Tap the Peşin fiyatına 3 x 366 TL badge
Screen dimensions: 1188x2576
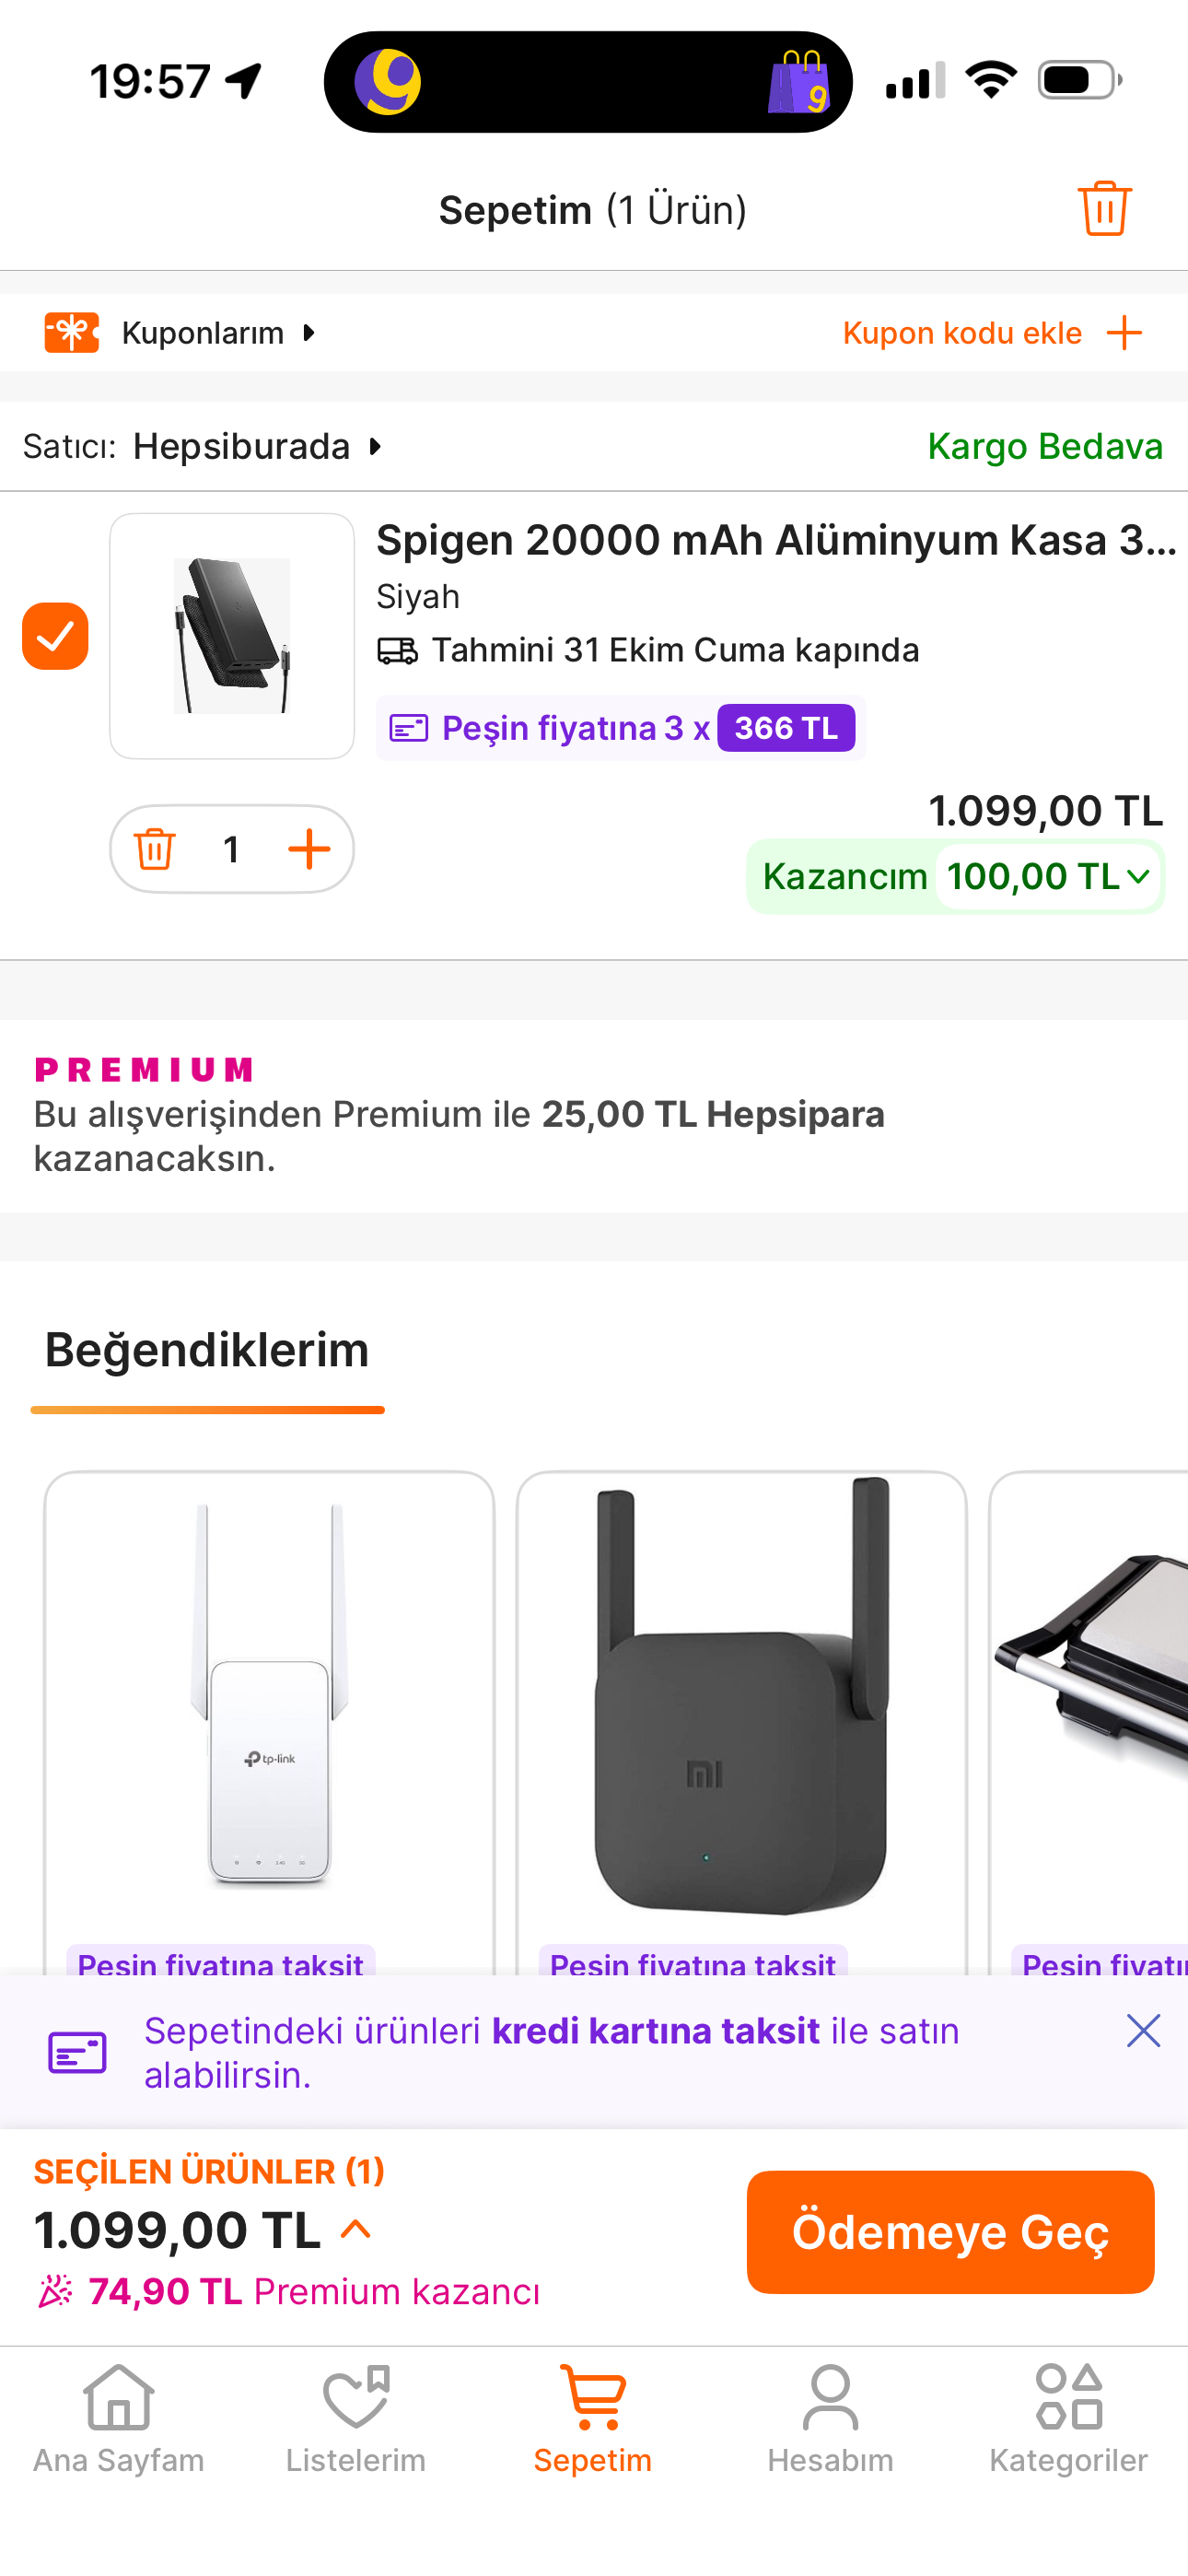[620, 728]
